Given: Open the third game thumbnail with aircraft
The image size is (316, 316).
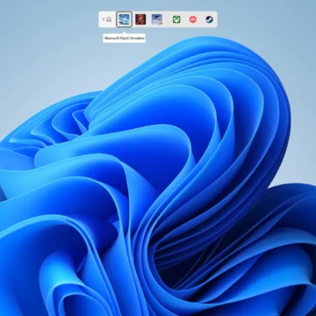Looking at the screenshot, I should tap(157, 19).
